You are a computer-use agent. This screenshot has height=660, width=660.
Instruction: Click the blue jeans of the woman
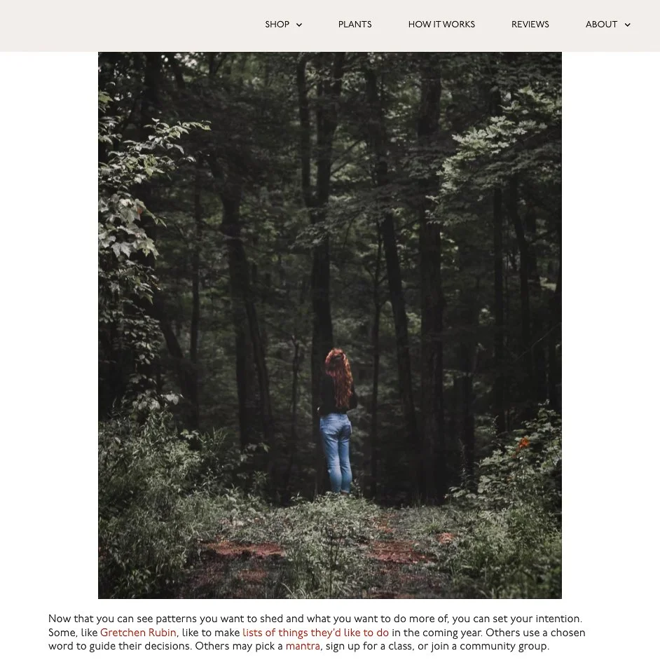[336, 453]
